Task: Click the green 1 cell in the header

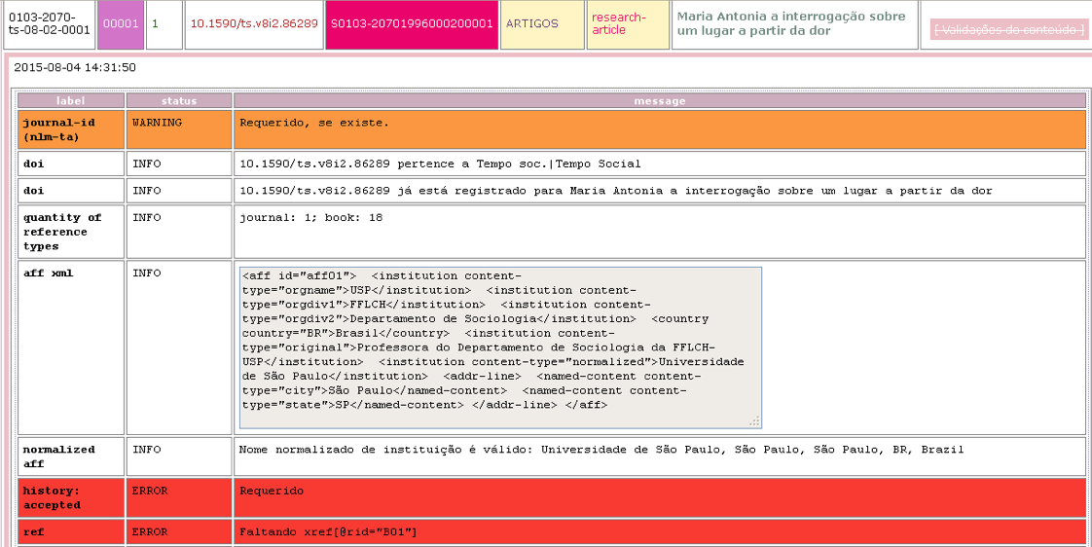Action: click(164, 25)
